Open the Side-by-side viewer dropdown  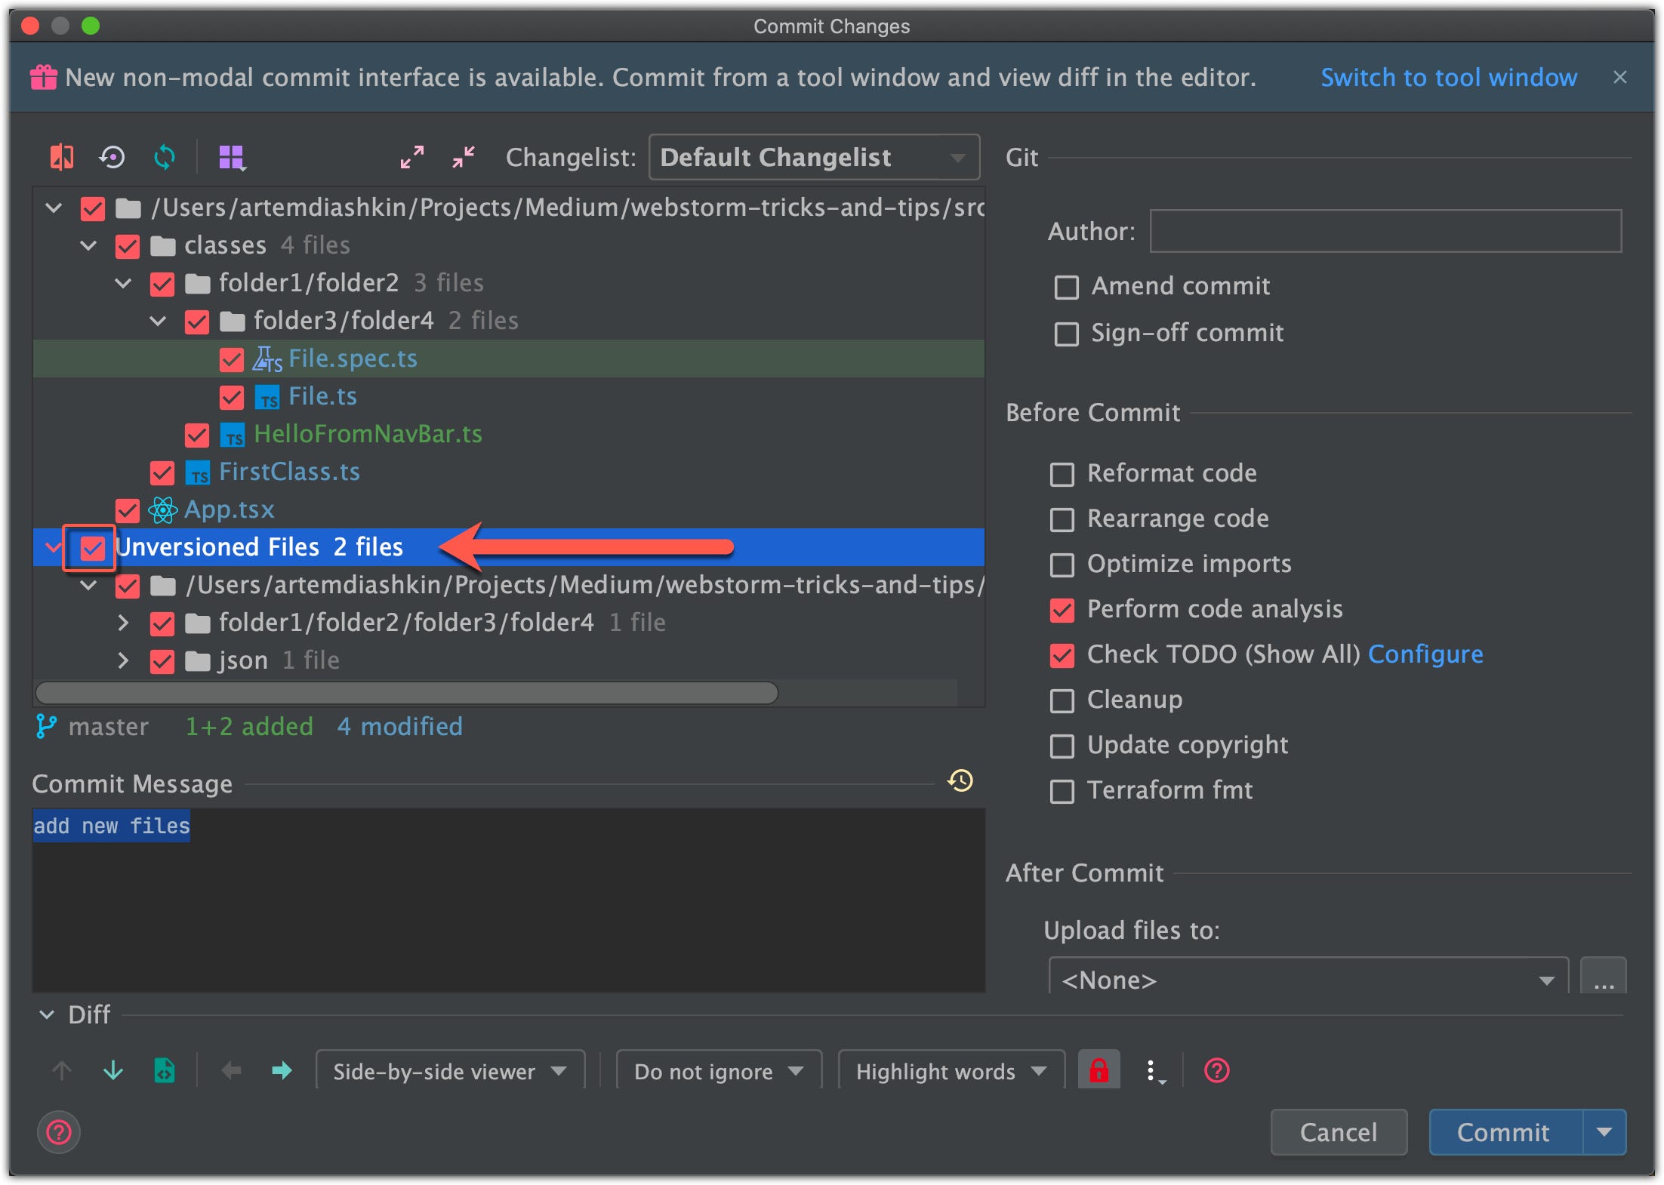point(450,1071)
